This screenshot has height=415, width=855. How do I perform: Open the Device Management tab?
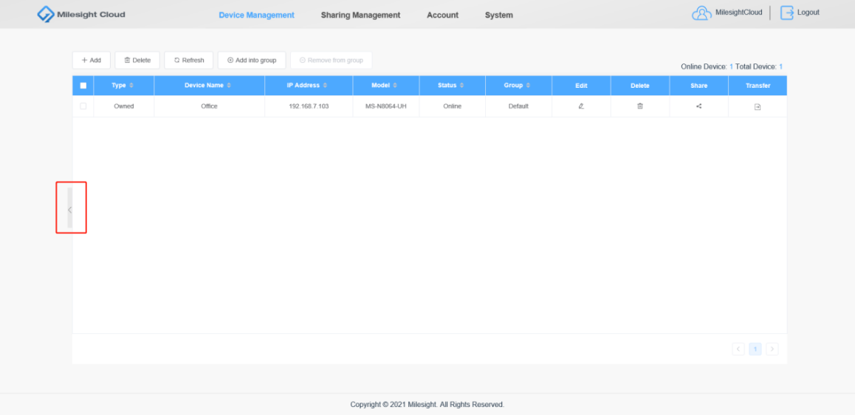pos(256,16)
